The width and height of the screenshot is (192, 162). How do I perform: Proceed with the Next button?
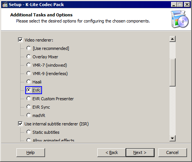(x=140, y=152)
